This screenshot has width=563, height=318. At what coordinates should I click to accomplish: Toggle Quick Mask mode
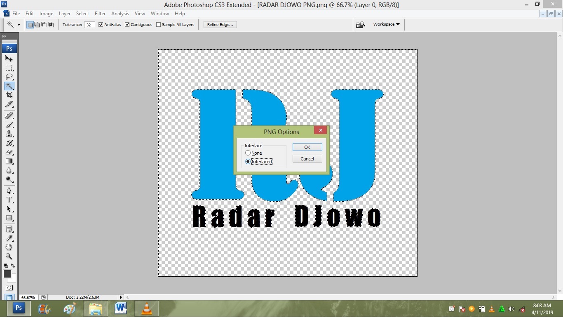(x=9, y=287)
